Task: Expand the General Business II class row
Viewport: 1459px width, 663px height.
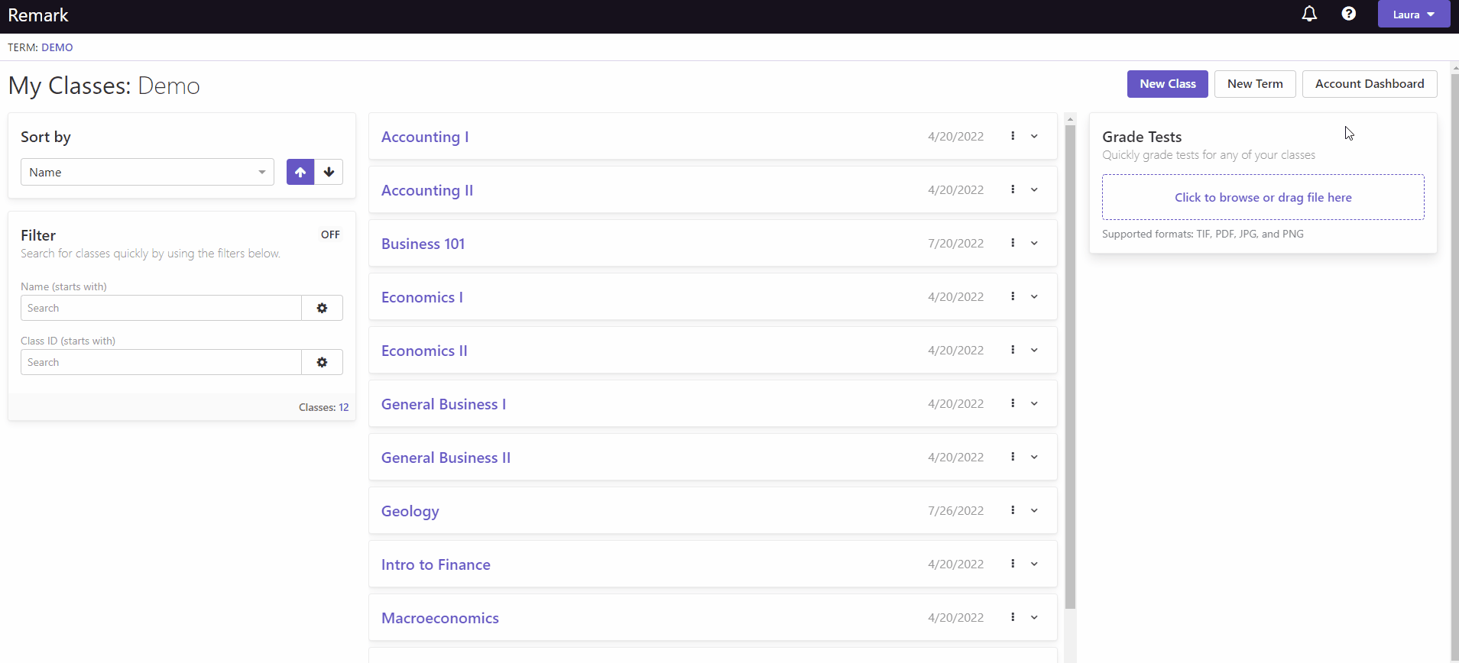Action: click(x=1034, y=457)
